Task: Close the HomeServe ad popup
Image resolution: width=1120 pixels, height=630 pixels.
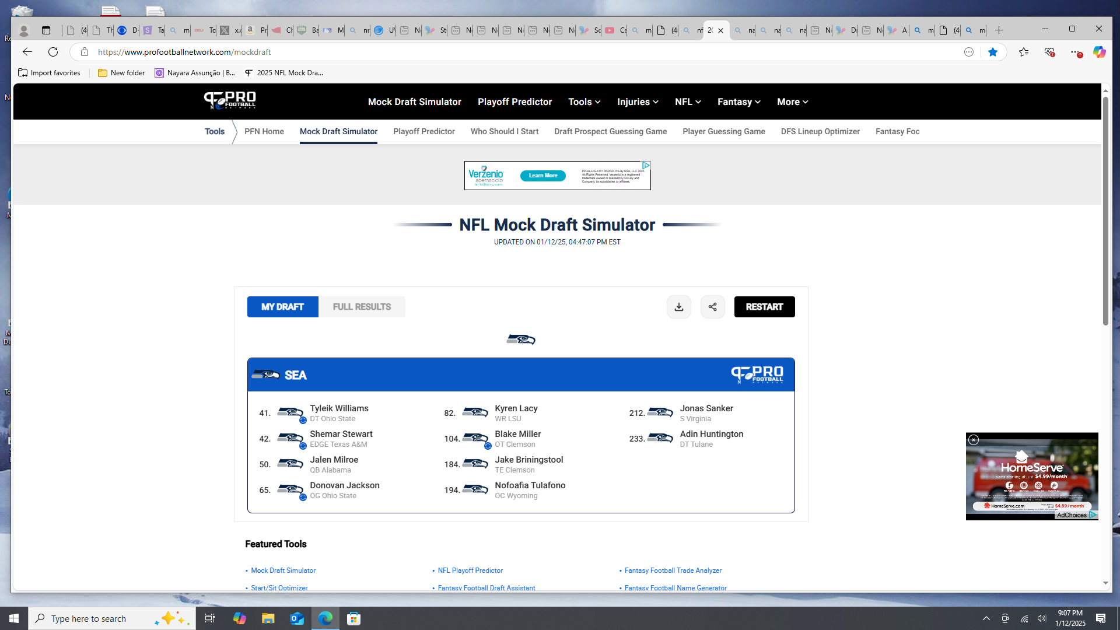Action: (974, 440)
